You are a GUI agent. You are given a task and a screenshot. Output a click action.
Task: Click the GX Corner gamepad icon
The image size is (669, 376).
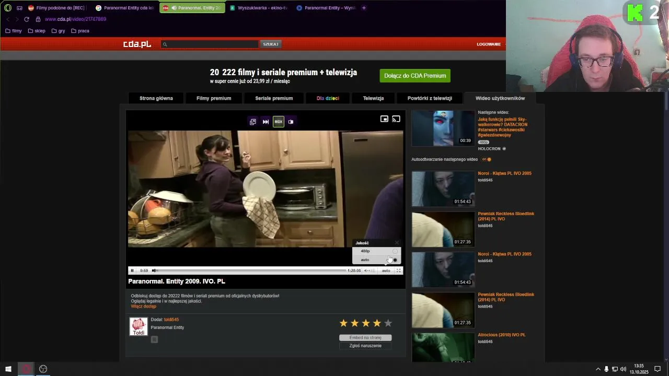(x=19, y=8)
